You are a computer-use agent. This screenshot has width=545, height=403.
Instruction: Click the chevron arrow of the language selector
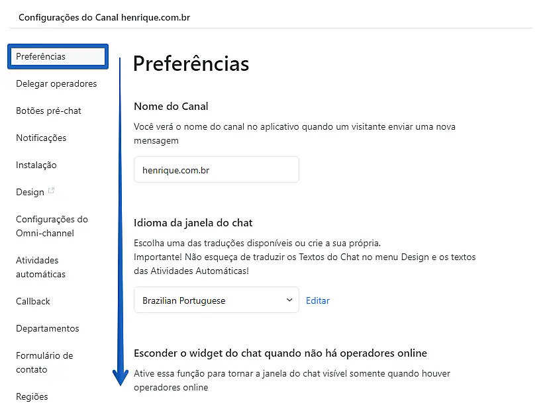coord(289,300)
